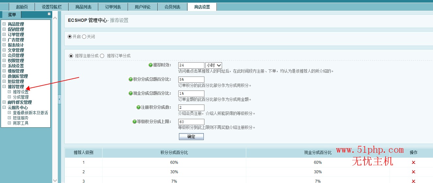
Task: Delete the level 1 referrer row
Action: (x=413, y=162)
